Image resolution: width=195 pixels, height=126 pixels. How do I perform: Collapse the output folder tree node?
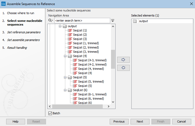tap(60, 26)
